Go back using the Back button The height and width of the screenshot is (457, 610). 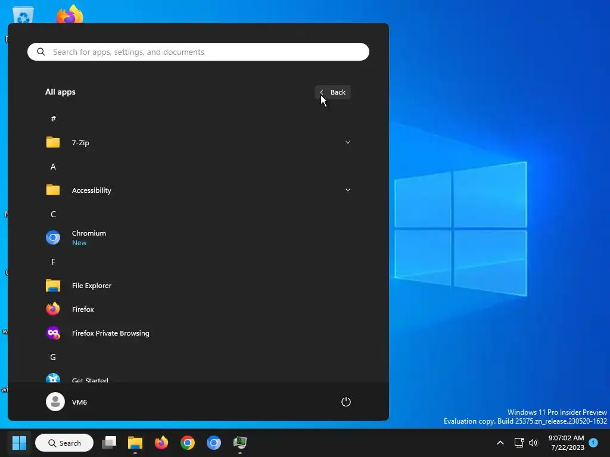coord(332,92)
